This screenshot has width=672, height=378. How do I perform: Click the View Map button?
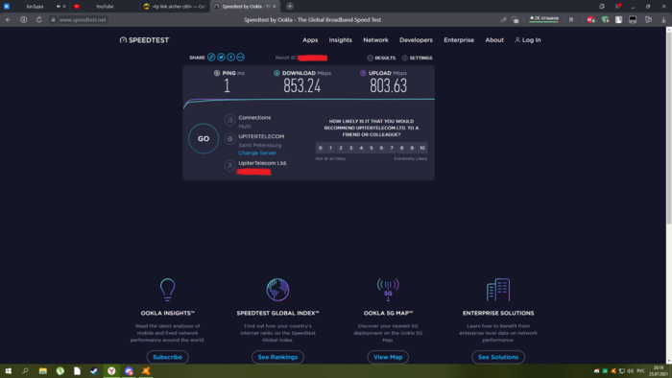coord(388,357)
